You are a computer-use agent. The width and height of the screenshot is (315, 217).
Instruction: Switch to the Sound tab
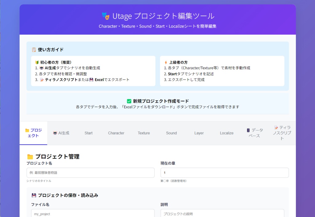pyautogui.click(x=171, y=133)
